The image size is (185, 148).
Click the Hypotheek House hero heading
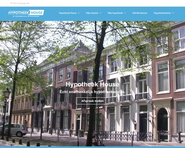pos(92,84)
